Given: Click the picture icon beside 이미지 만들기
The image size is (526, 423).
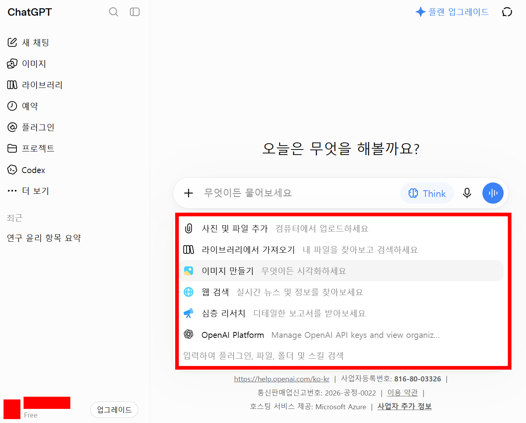Looking at the screenshot, I should tap(189, 271).
